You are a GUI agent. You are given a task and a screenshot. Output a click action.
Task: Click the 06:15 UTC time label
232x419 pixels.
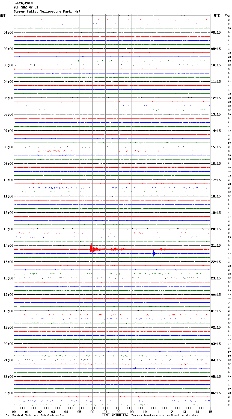click(x=216, y=393)
